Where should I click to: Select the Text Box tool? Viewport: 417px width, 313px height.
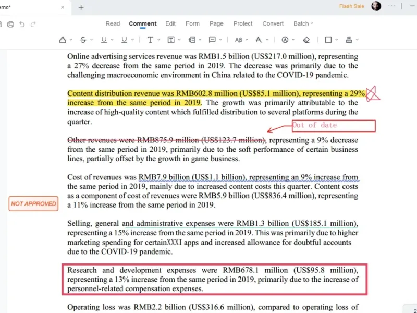click(171, 40)
